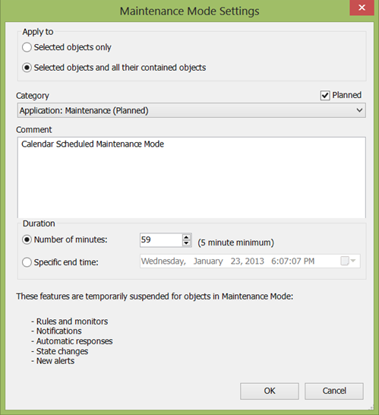
Task: Open the calendar picker icon for end time
Action: coord(348,261)
